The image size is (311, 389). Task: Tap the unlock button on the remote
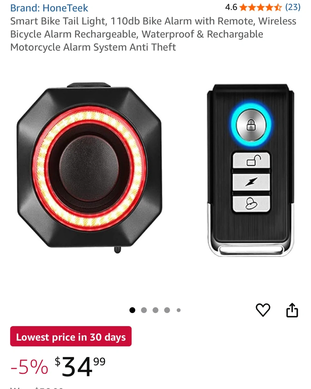(251, 160)
